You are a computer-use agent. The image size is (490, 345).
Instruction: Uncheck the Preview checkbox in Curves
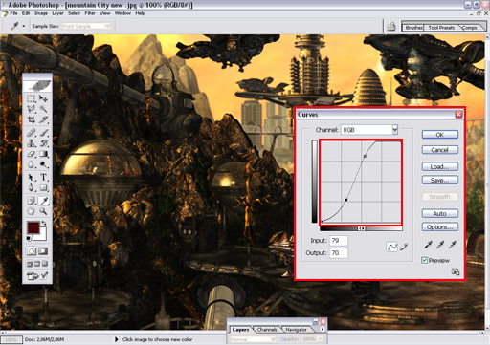tap(425, 260)
